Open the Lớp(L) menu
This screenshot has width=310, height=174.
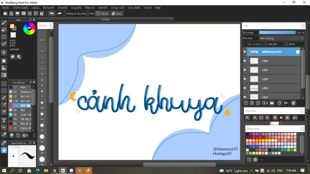click(x=36, y=8)
